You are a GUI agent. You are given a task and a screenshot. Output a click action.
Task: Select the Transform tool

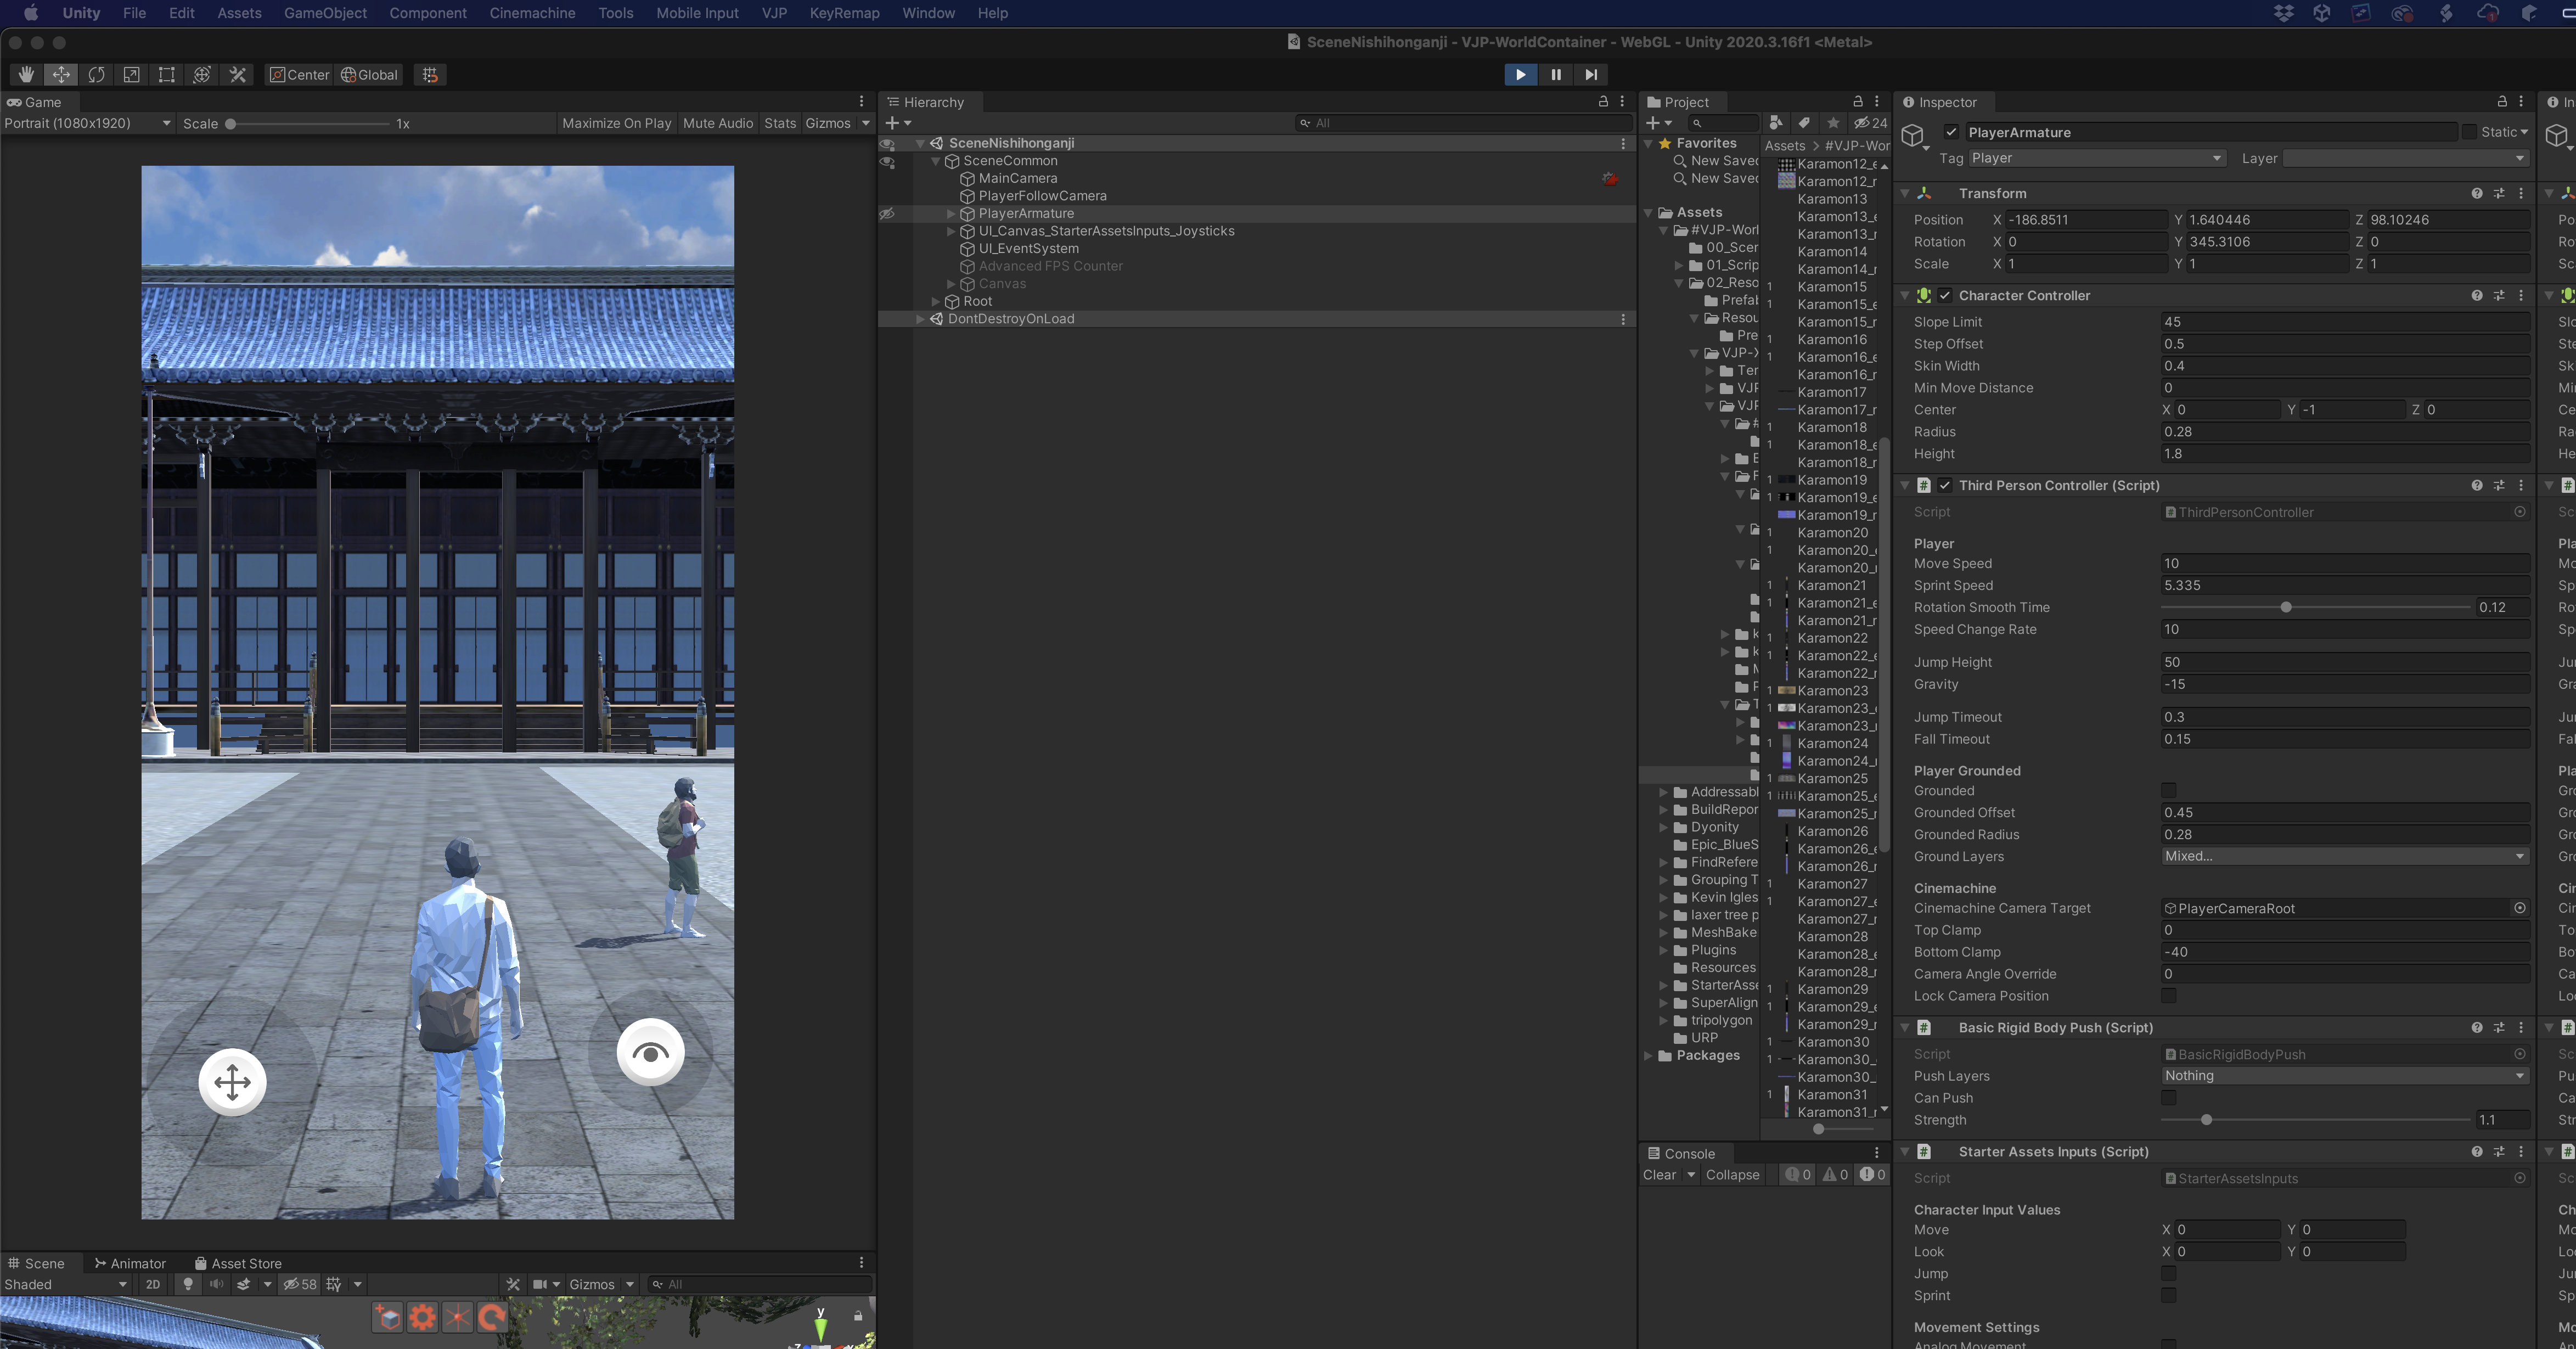[x=201, y=74]
